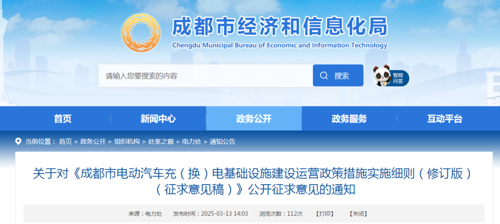Click the bureau's Chinese title text in header
The width and height of the screenshot is (500, 224).
[x=279, y=27]
